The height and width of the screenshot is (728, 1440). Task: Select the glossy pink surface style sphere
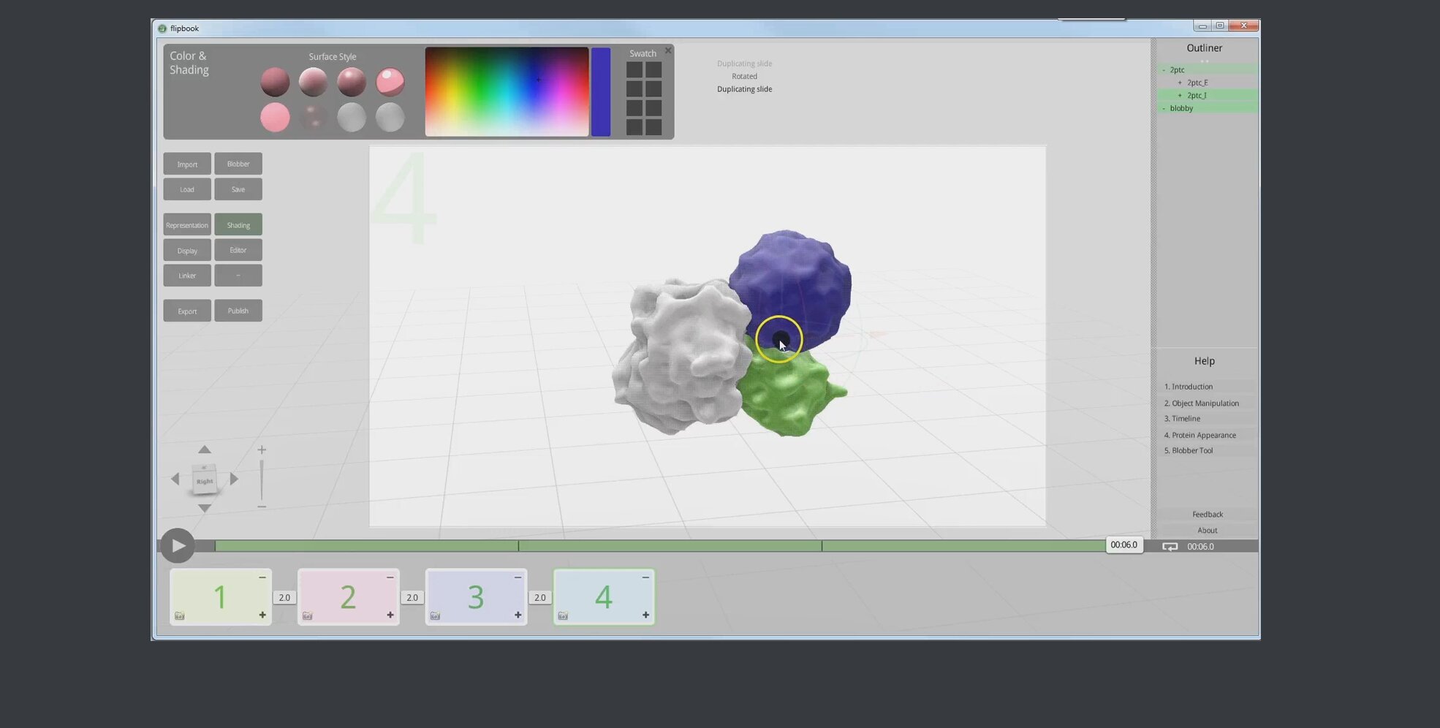pyautogui.click(x=390, y=82)
